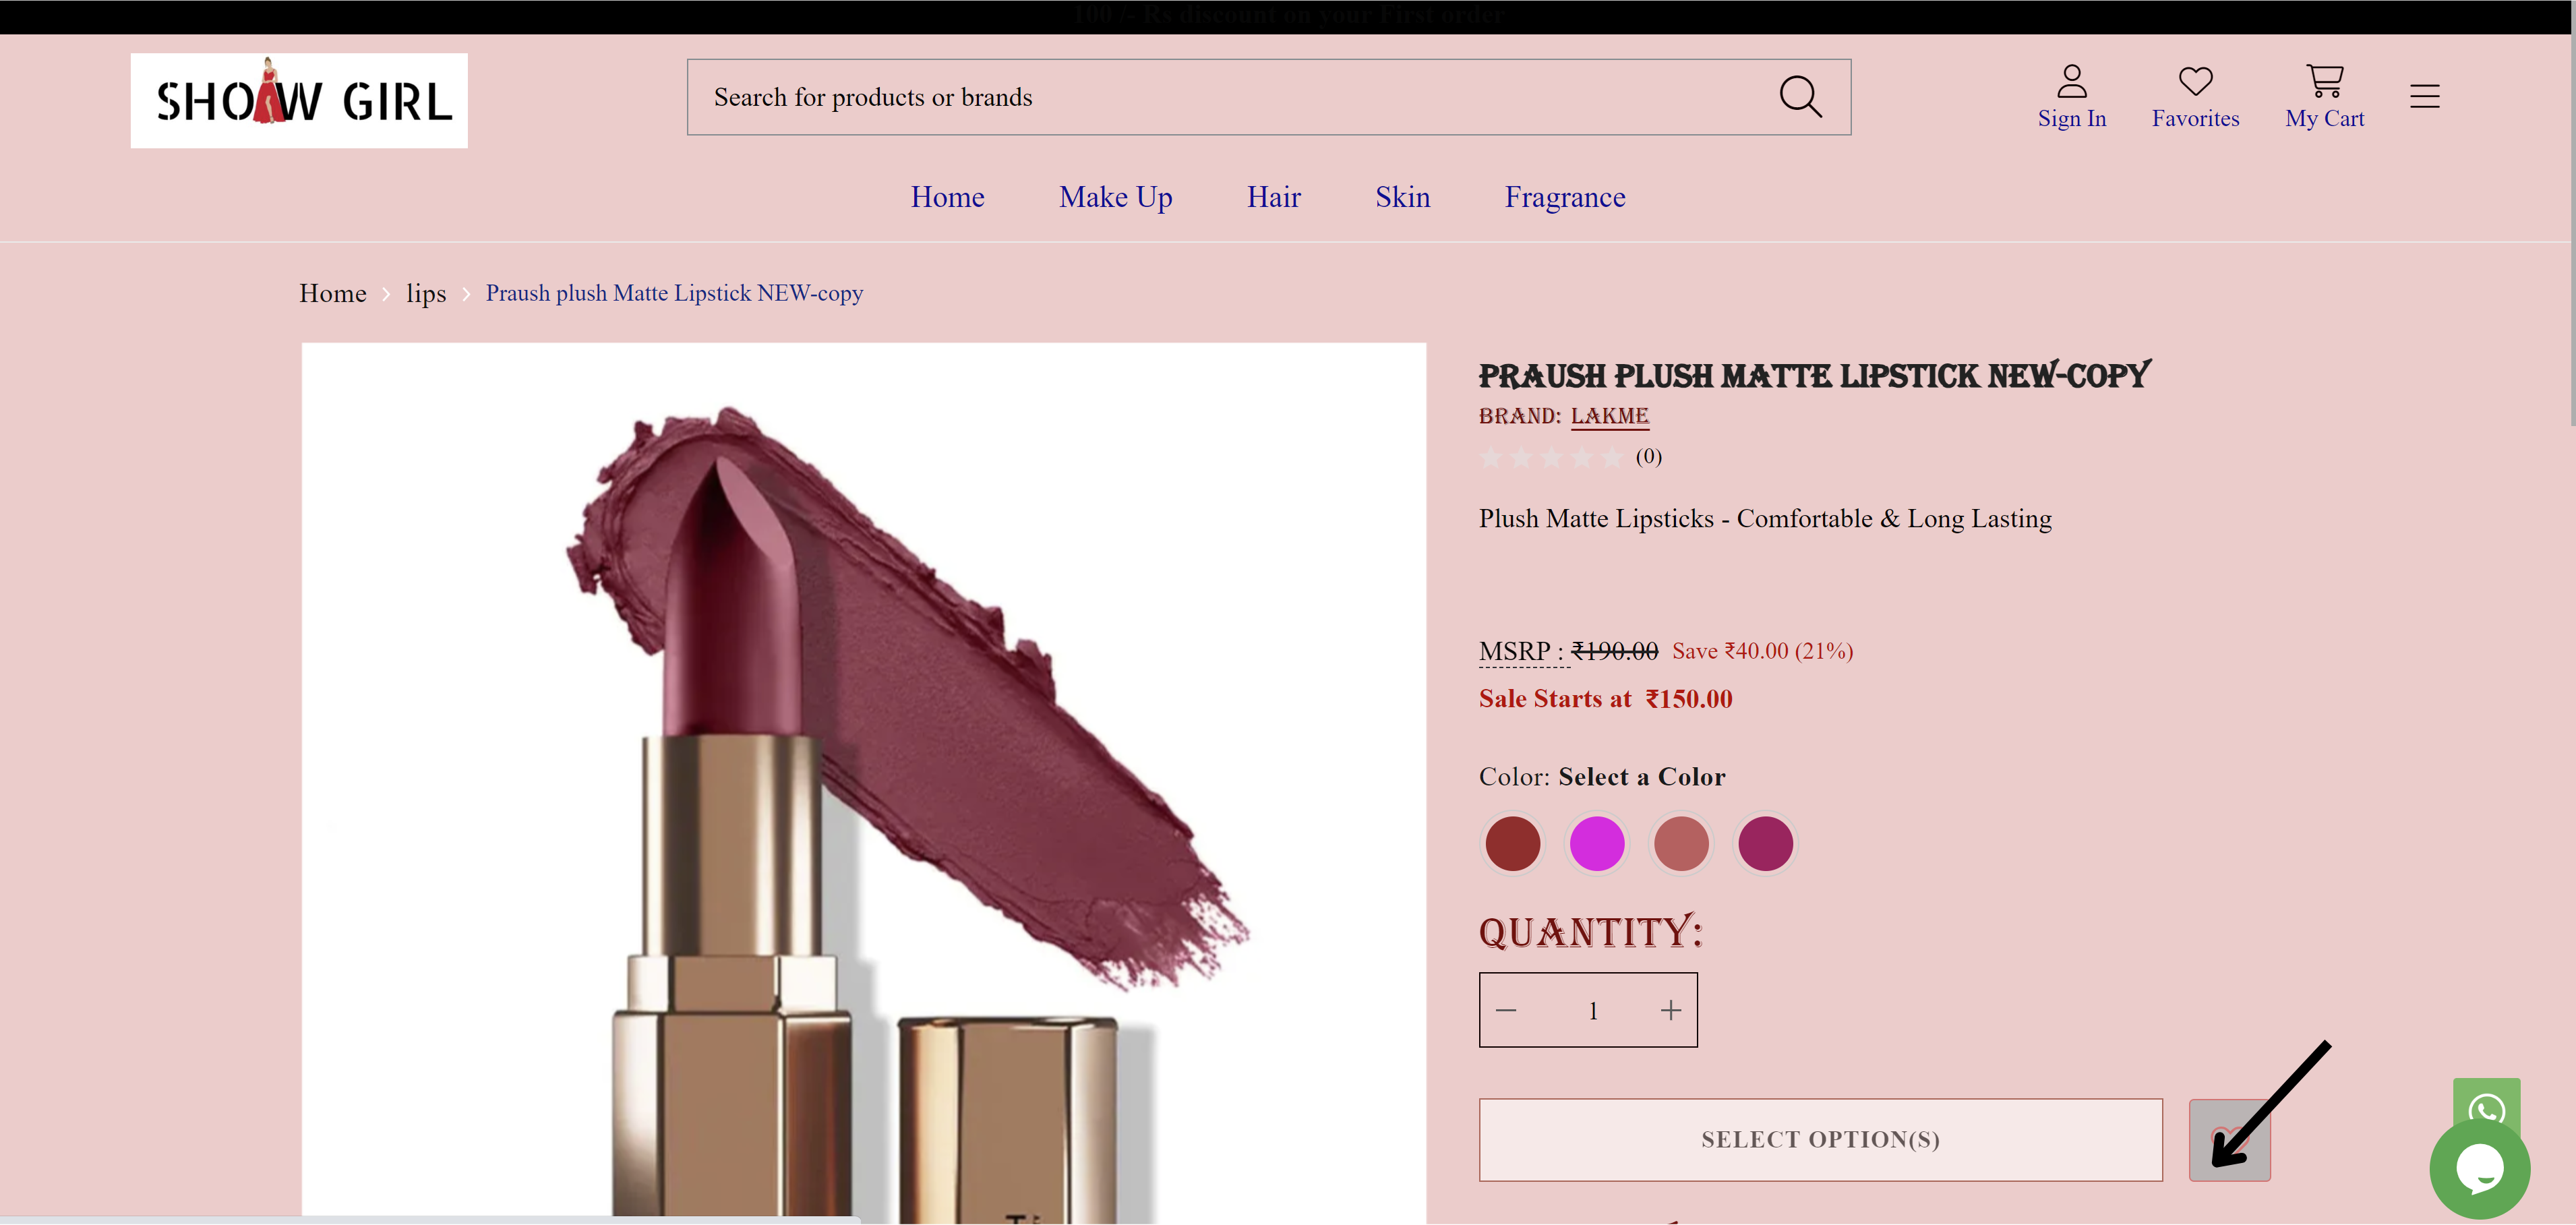Screen dimensions: 2576x1225
Task: Open Fragrance menu
Action: tap(1565, 197)
